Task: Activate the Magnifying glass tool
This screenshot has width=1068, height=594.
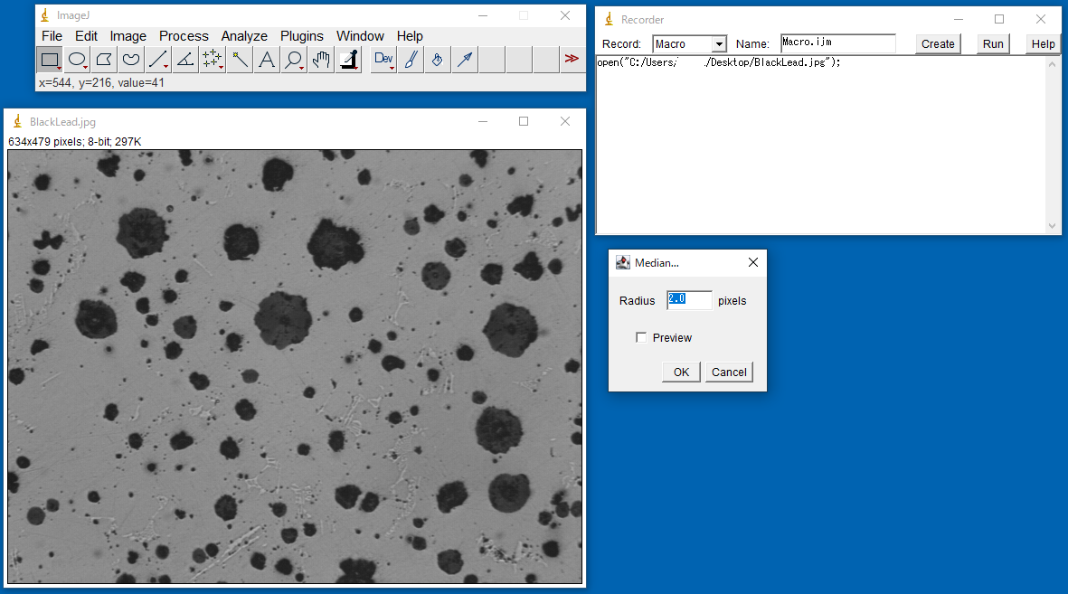Action: click(x=294, y=60)
